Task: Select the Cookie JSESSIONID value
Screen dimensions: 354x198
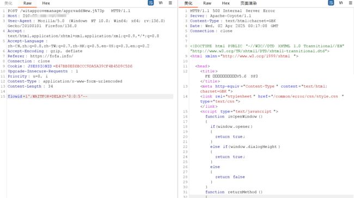Action: 94,66
